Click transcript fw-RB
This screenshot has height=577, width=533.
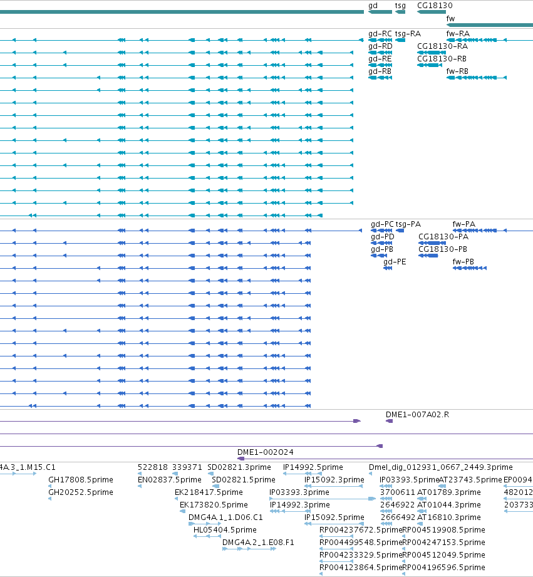pos(457,71)
